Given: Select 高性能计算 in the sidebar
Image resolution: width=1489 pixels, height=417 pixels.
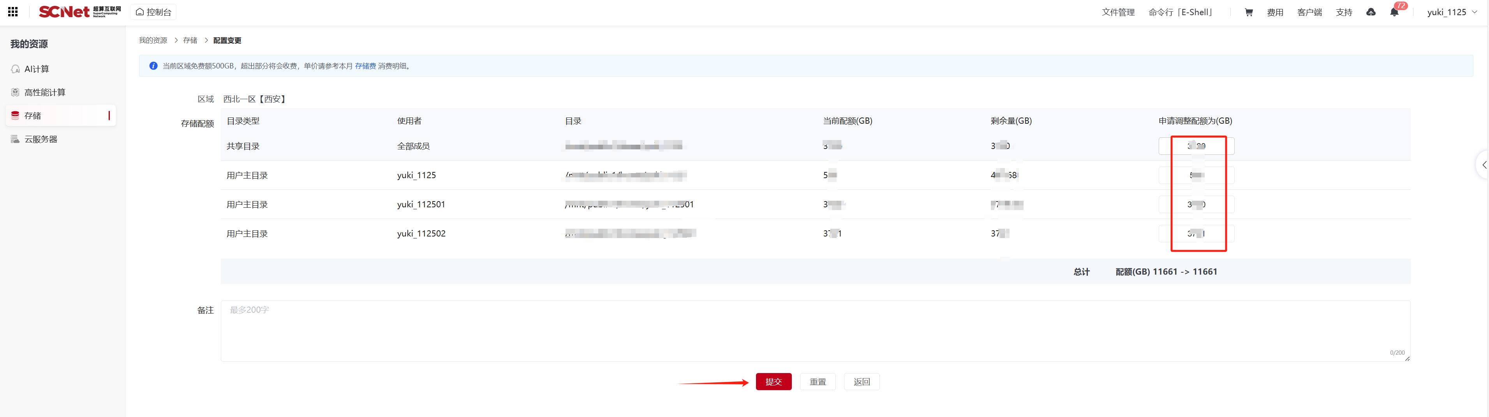Looking at the screenshot, I should 44,93.
